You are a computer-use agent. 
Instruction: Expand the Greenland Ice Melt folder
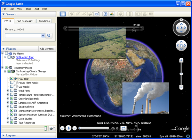pos(8,99)
